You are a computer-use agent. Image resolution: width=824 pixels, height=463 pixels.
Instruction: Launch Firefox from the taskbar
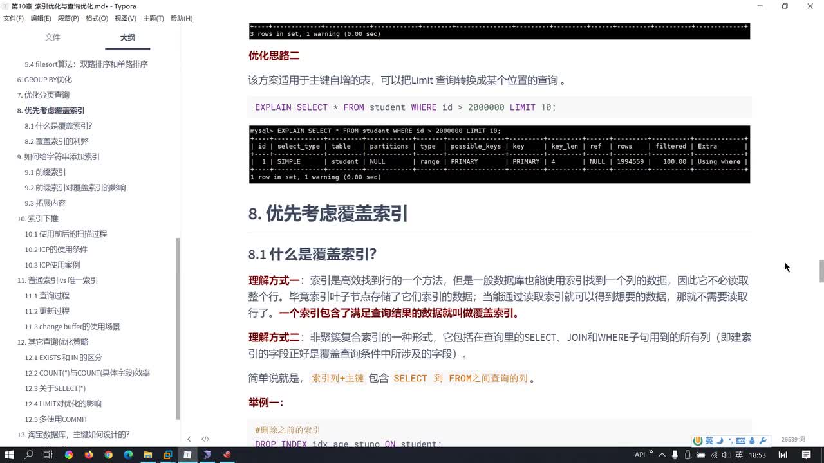[x=88, y=455]
